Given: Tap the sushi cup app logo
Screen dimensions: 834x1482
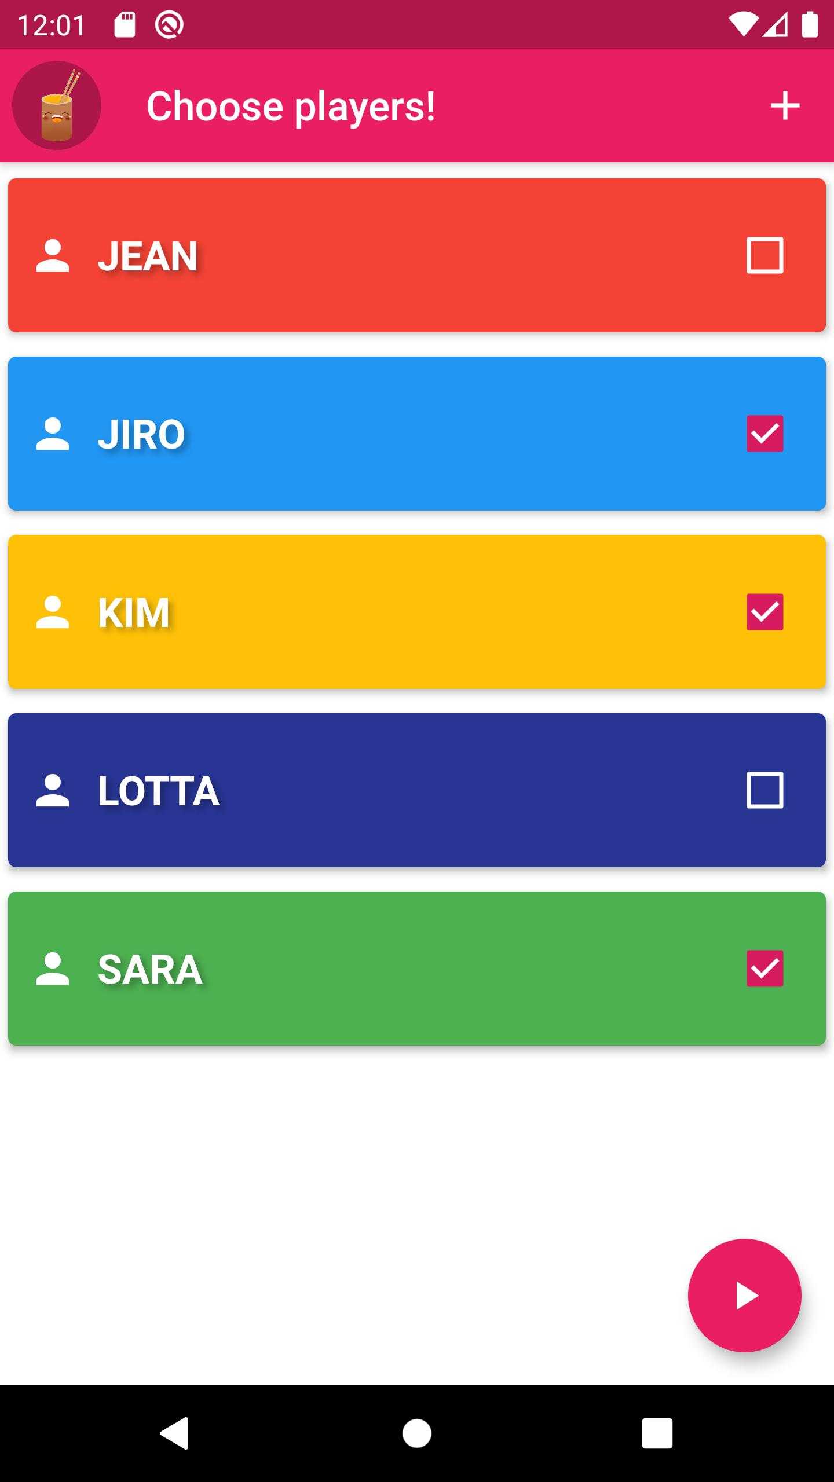Looking at the screenshot, I should tap(57, 105).
